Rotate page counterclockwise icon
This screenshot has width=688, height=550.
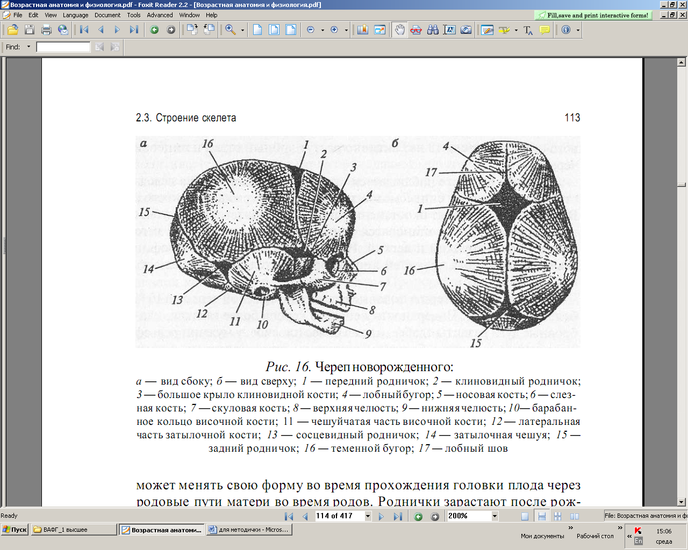209,30
